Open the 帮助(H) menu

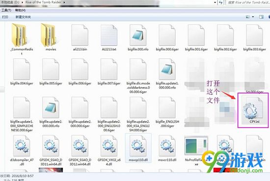click(x=21, y=10)
